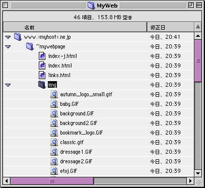Click the selected img folder icon

click(42, 85)
